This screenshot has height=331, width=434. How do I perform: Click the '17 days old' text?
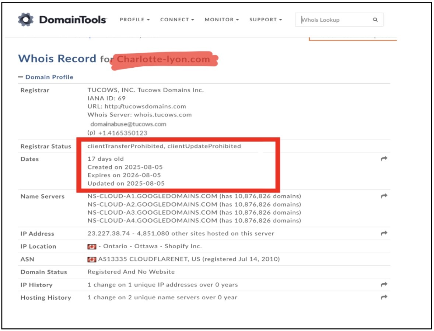coord(105,159)
